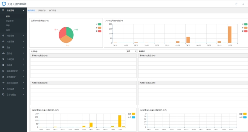
Task: Toggle blue 放行 legend in left event chart
Action: point(133,117)
